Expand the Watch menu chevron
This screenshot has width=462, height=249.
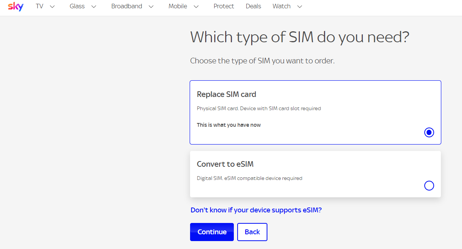(x=300, y=6)
